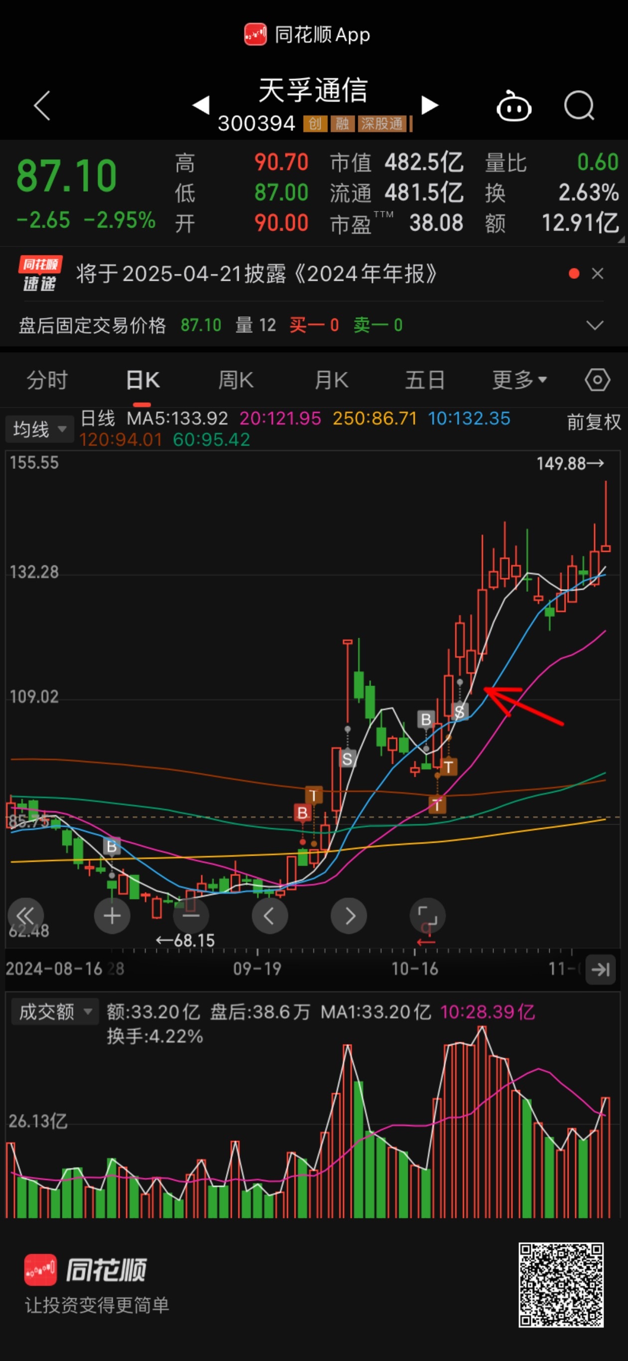Open the 五日 five-day tab
628x1361 pixels.
[425, 380]
